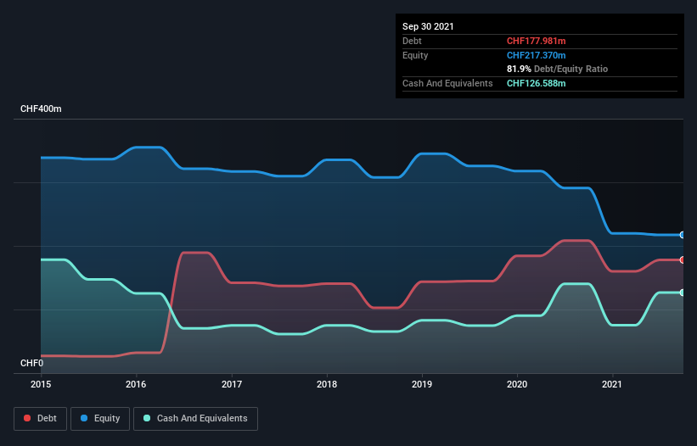
Task: Click the 2015 x-axis label
Action: [41, 384]
